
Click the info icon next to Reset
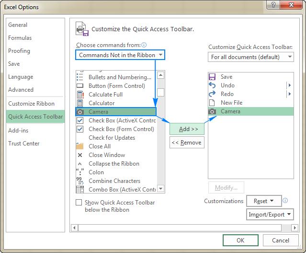[285, 201]
